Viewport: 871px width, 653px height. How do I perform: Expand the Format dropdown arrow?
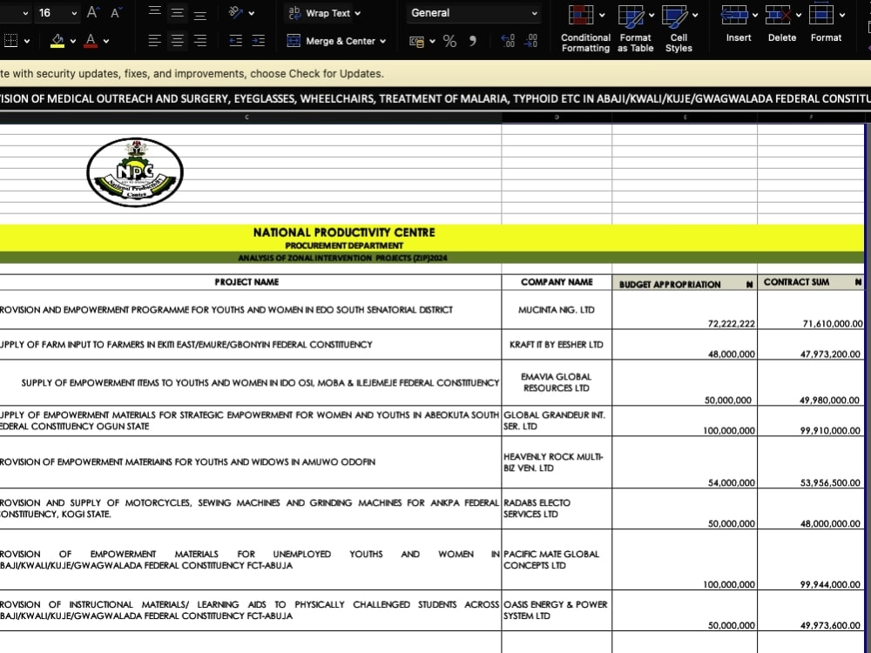[x=842, y=15]
